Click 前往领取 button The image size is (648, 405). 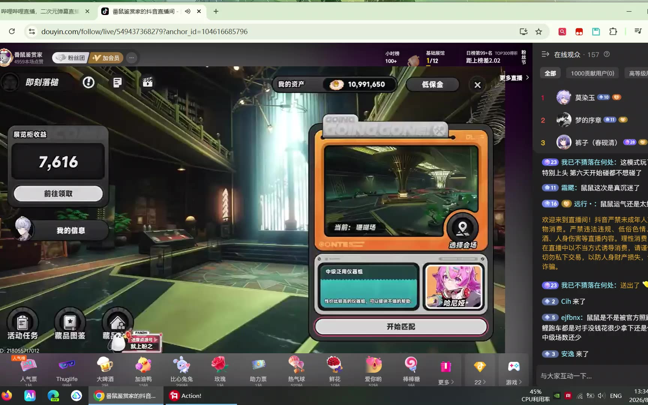click(x=58, y=193)
